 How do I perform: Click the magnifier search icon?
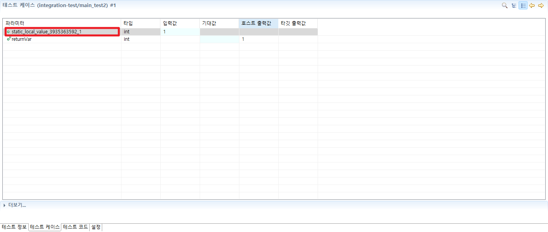pyautogui.click(x=504, y=5)
